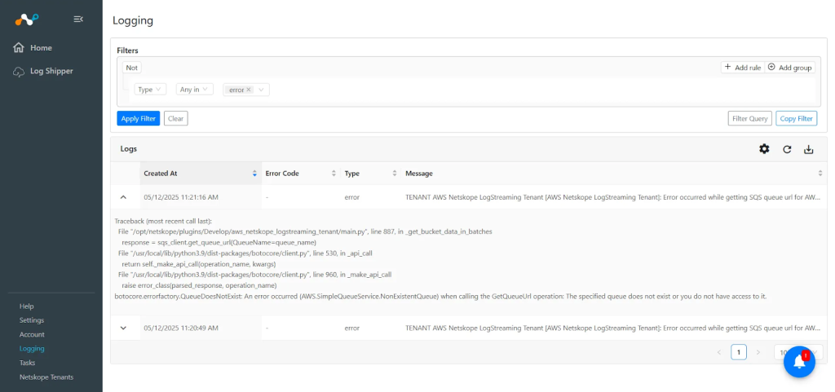Go to next page of logs
This screenshot has width=835, height=392.
tap(758, 352)
